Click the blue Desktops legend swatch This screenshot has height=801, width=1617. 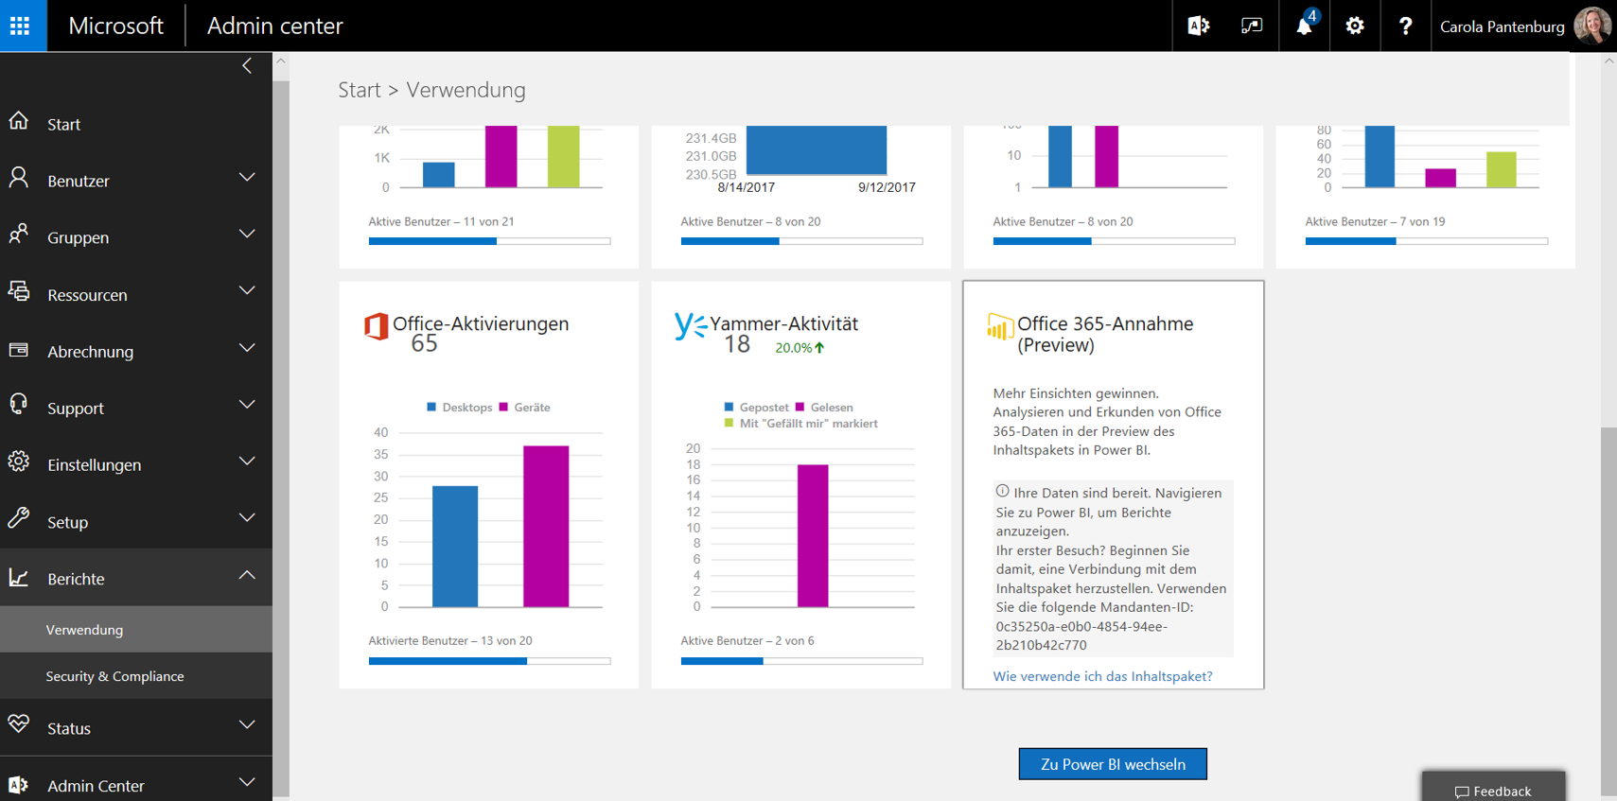(431, 407)
